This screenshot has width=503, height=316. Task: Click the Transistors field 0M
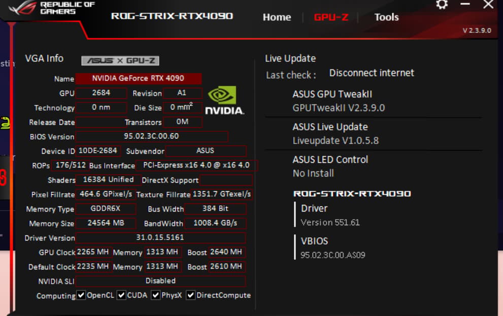tap(183, 122)
